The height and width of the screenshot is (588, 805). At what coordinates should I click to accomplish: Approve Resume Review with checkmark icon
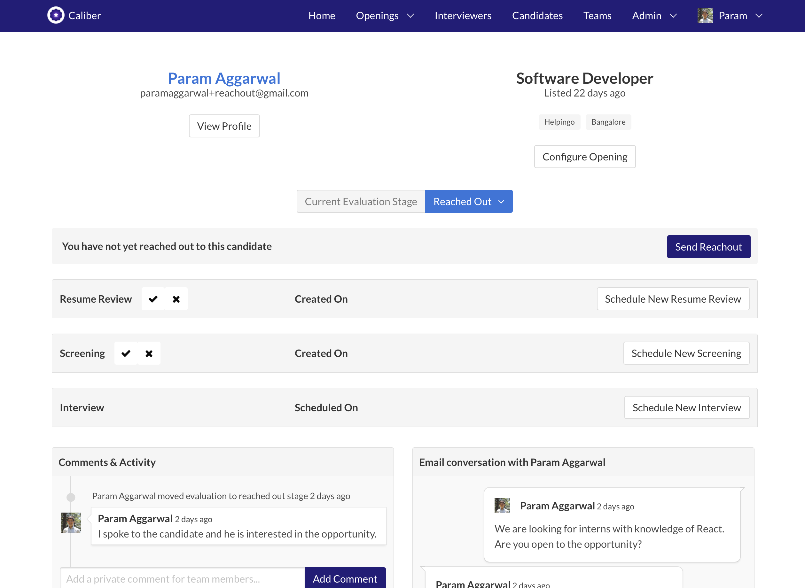tap(153, 299)
